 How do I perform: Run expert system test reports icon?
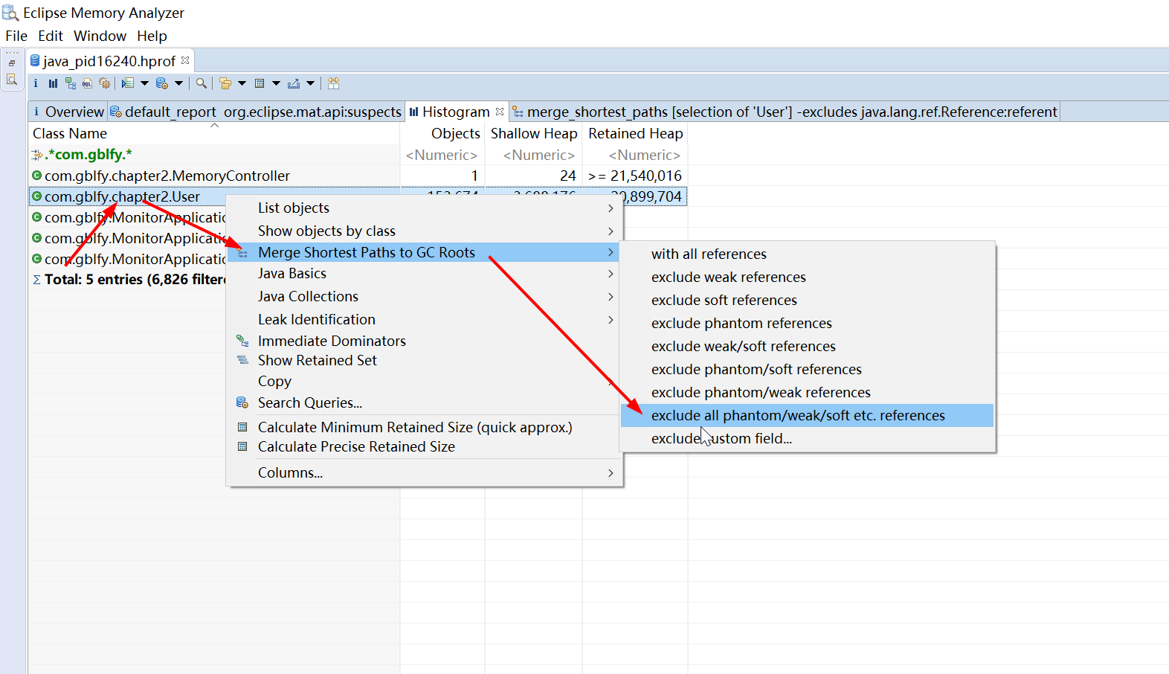128,83
